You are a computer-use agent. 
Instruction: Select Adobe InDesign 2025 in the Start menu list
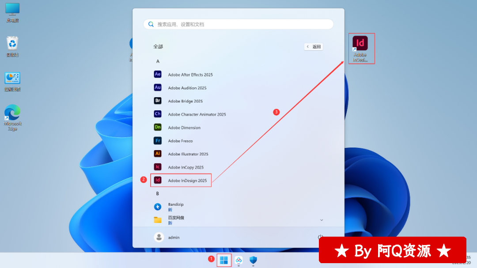point(181,181)
